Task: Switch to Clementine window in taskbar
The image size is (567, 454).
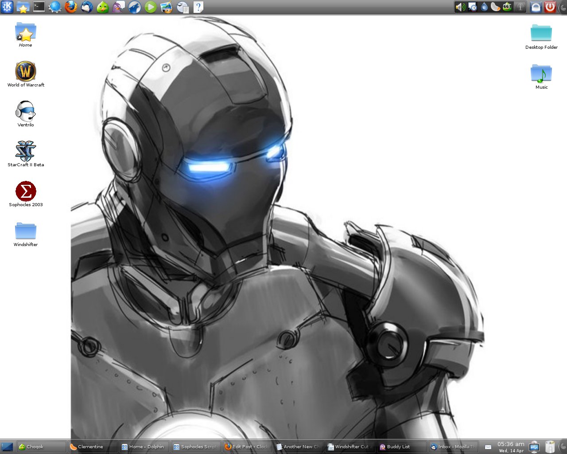Action: pos(93,447)
